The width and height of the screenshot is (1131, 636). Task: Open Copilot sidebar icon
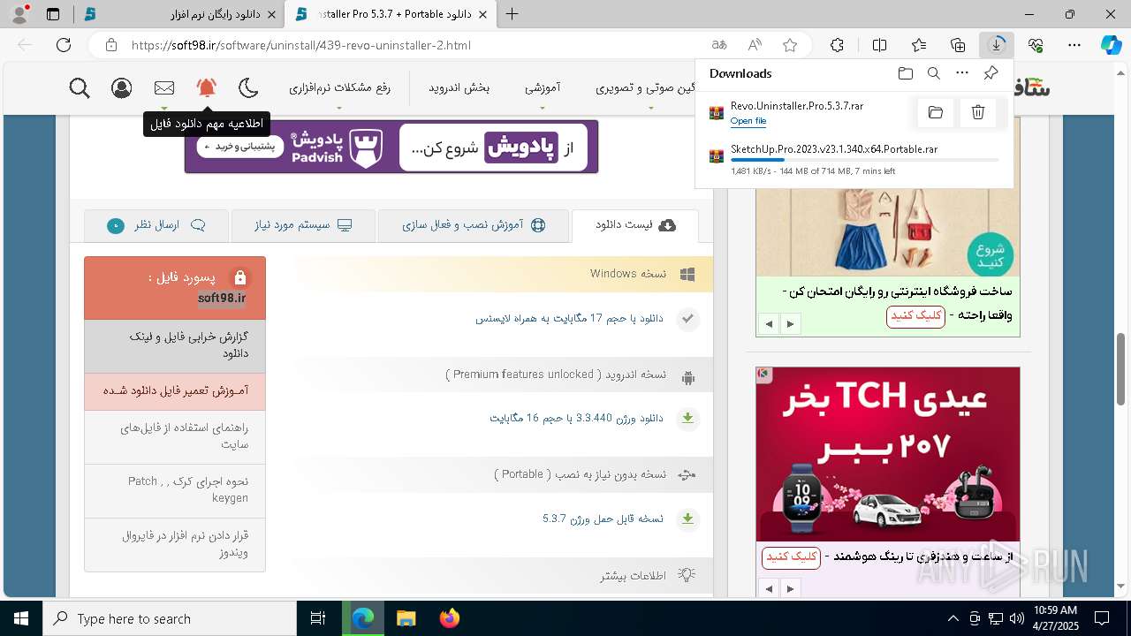(1111, 45)
